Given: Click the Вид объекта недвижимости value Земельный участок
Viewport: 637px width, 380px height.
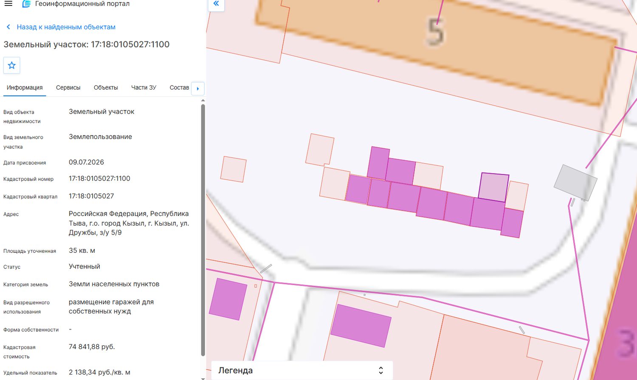Looking at the screenshot, I should tap(101, 112).
